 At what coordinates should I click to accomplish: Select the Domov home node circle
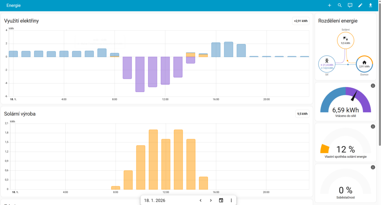364,64
